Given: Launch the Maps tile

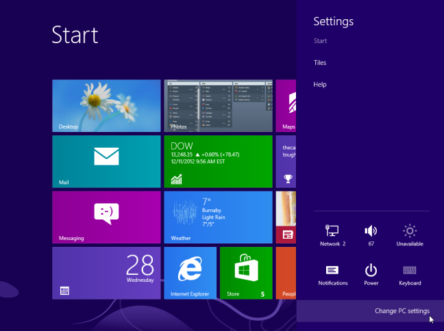Looking at the screenshot, I should click(286, 106).
